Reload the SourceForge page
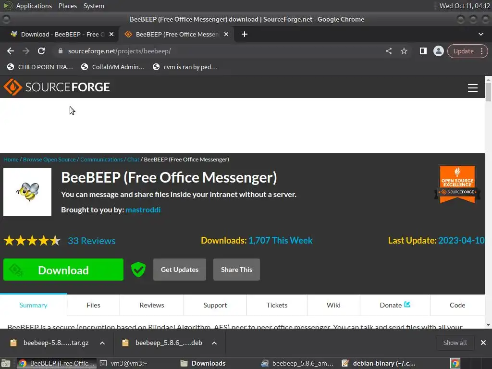Screen dimensions: 492x369 [41, 51]
